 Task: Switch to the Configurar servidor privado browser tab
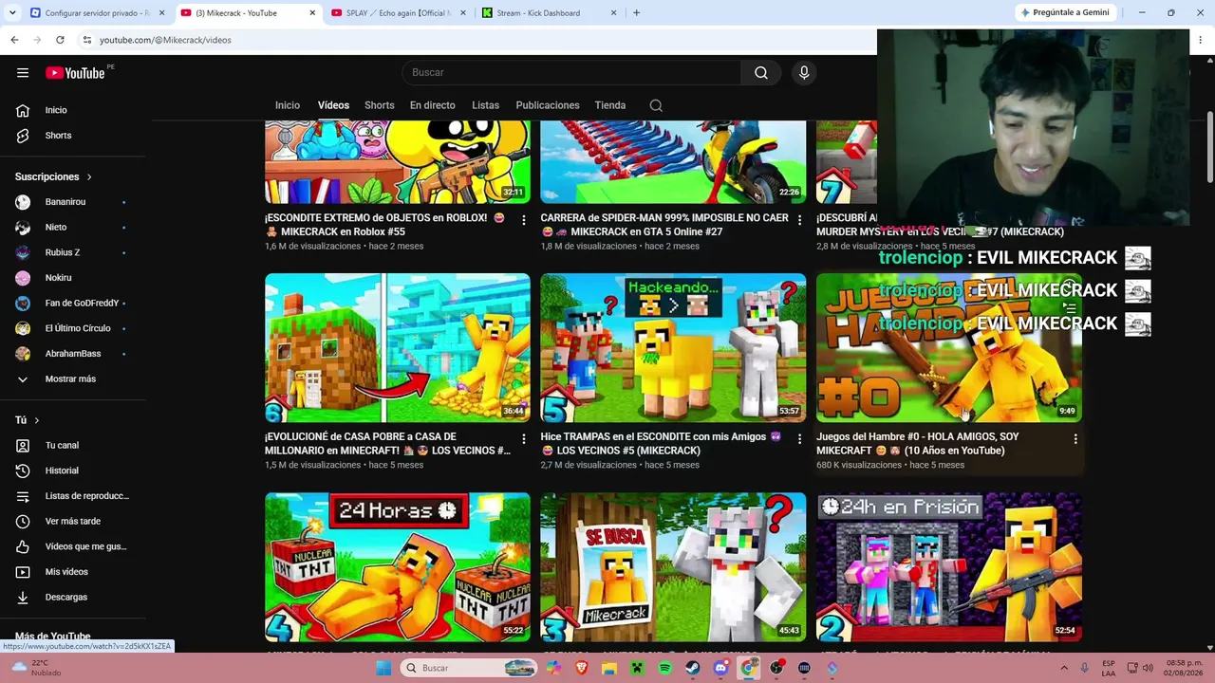tap(98, 13)
